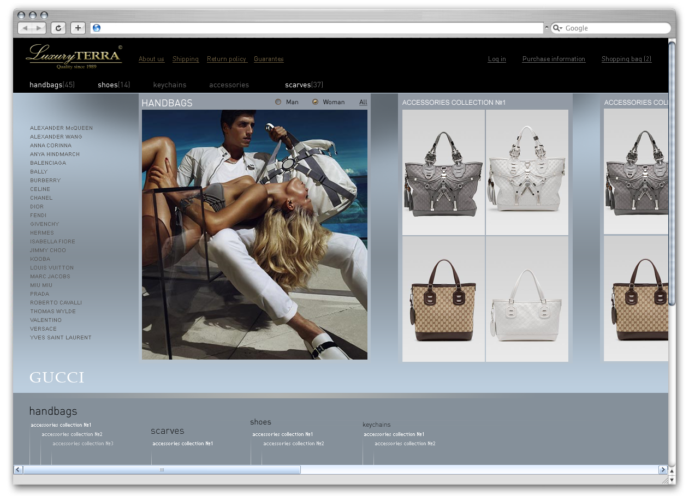Click the horizontal scrollbar thumb
The width and height of the screenshot is (689, 496).
pyautogui.click(x=162, y=470)
